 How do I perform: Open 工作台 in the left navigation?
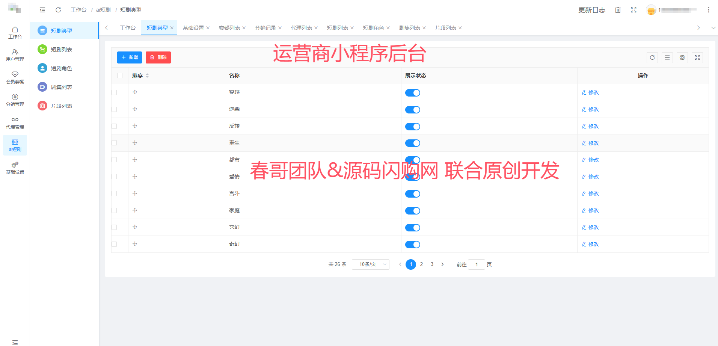[x=15, y=33]
